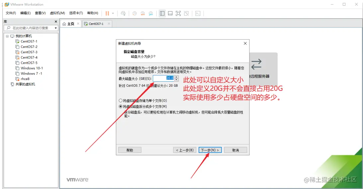
Task: Select CentOS7-4 in the library tree
Action: [x=29, y=57]
